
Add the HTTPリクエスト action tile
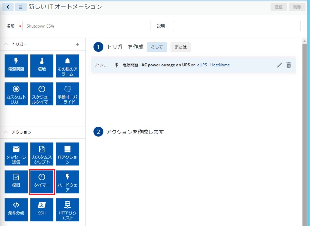(x=67, y=210)
